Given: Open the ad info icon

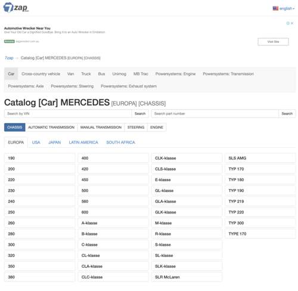Looking at the screenshot, I should click(x=288, y=23).
